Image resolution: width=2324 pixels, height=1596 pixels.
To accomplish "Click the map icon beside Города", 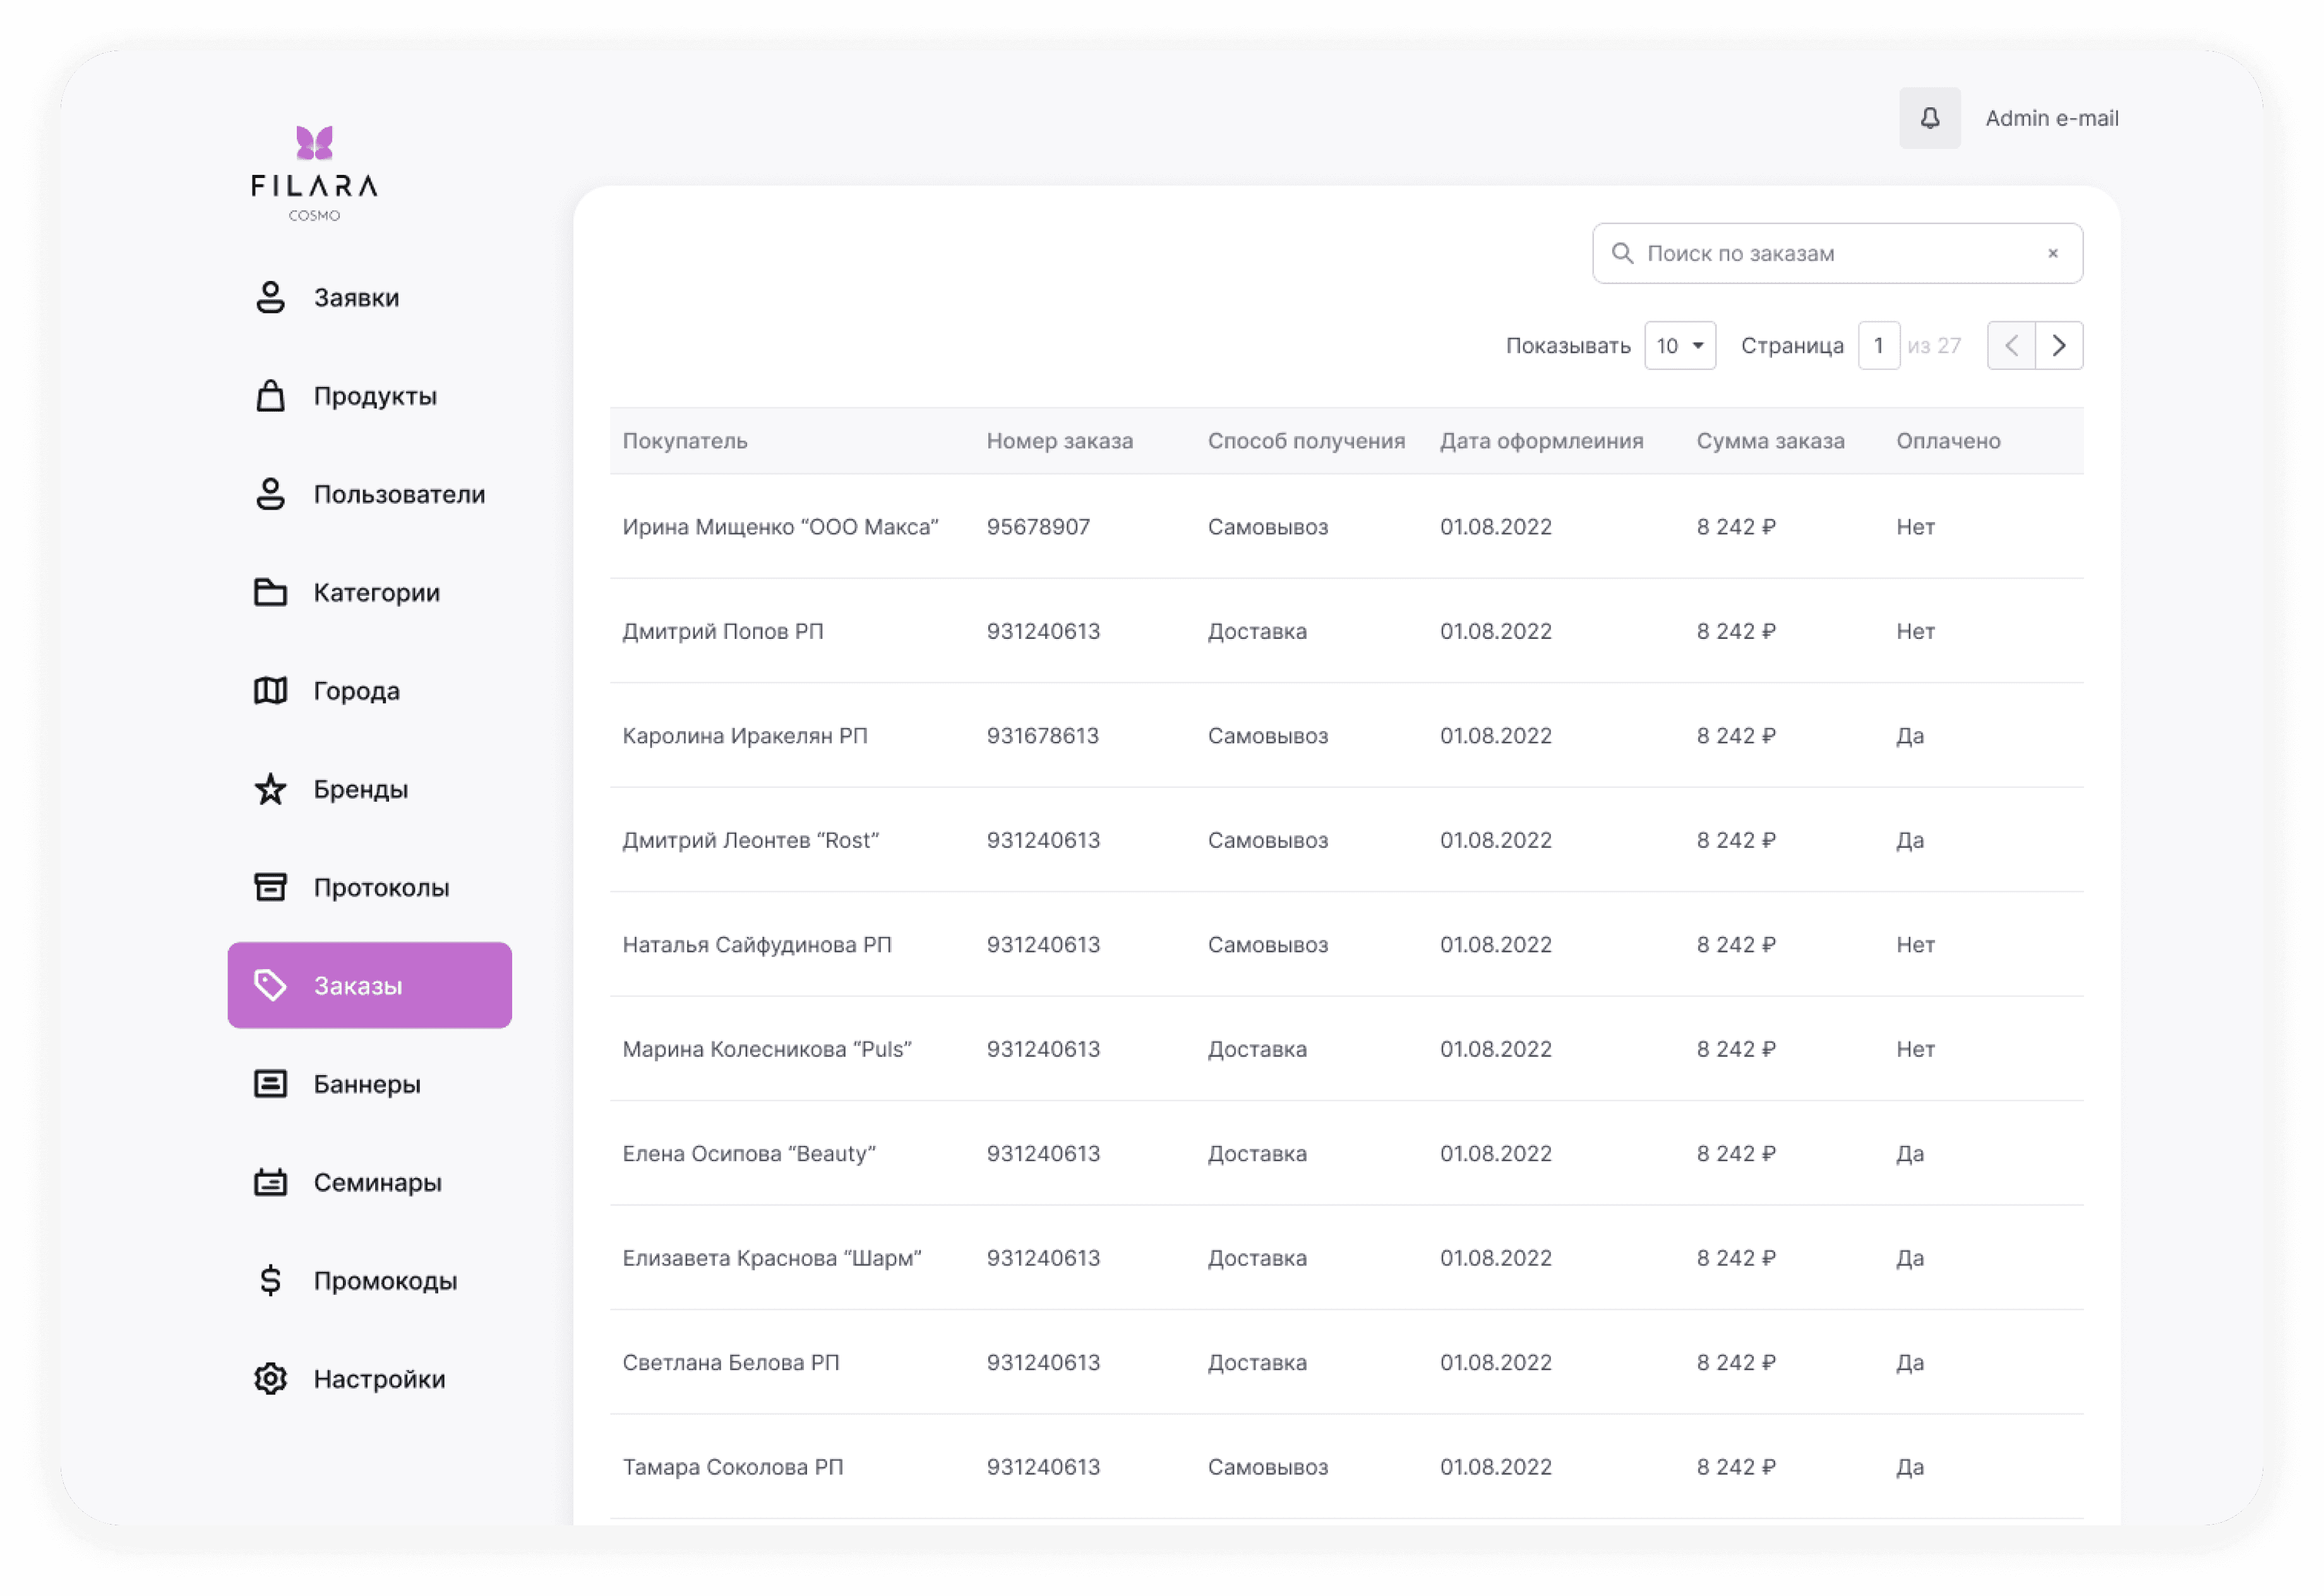I will click(x=270, y=690).
